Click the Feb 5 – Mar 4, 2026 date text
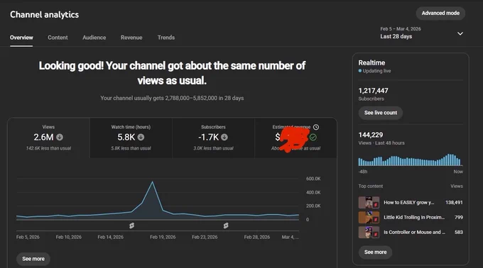The width and height of the screenshot is (483, 268). pos(401,29)
